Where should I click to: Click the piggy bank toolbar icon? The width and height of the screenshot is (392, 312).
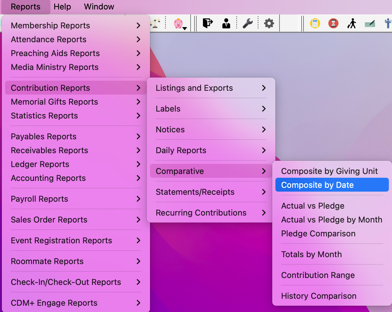click(178, 23)
